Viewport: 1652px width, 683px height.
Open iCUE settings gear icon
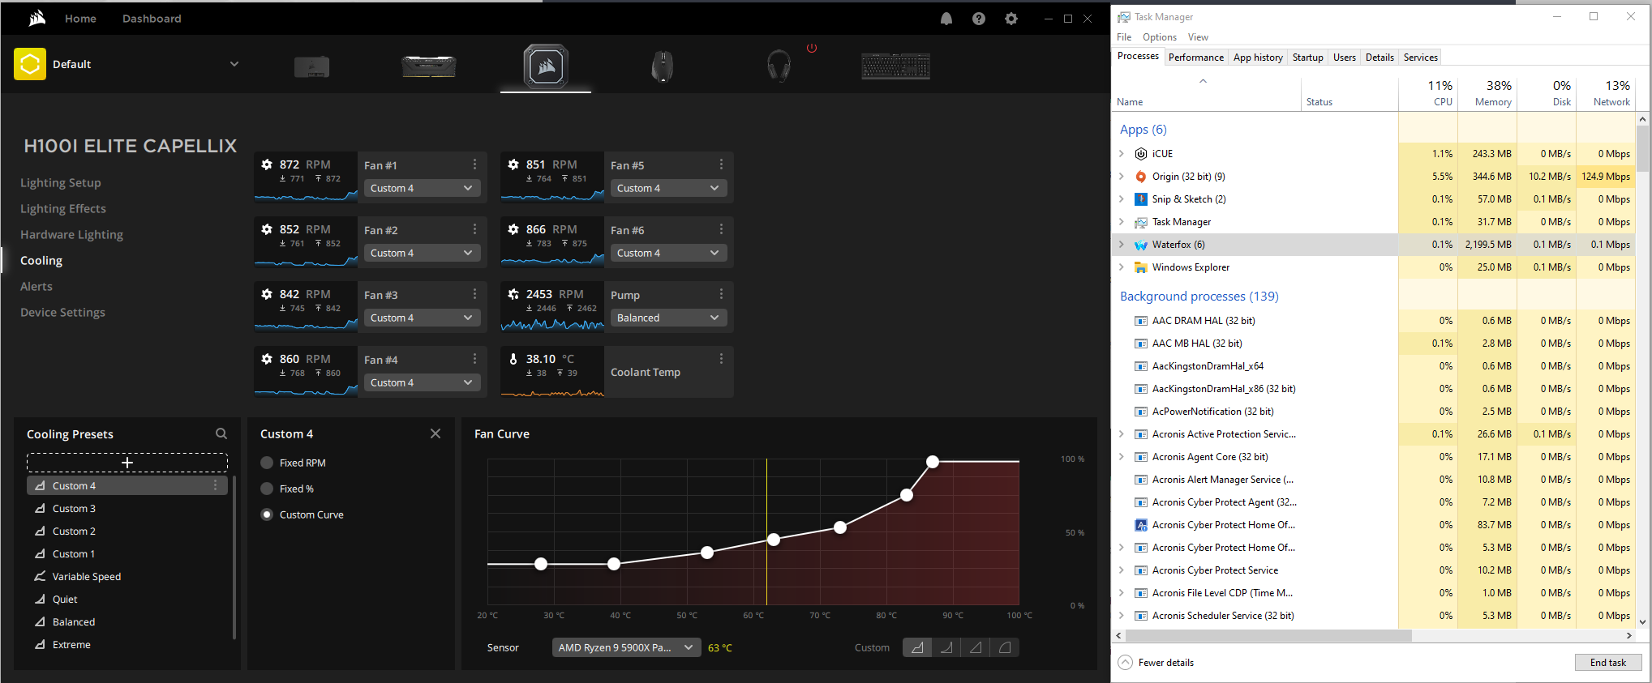[x=1011, y=19]
